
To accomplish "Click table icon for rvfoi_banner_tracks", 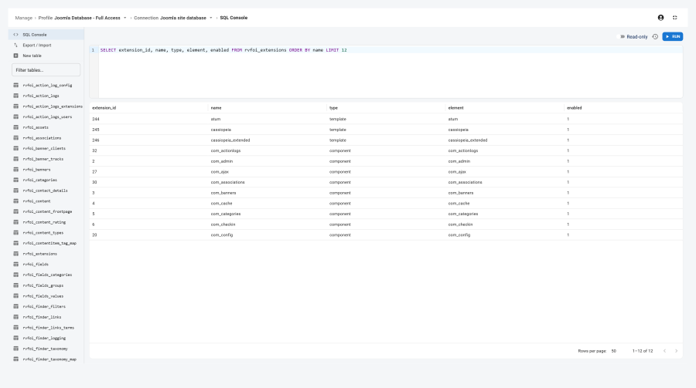I will click(x=16, y=159).
